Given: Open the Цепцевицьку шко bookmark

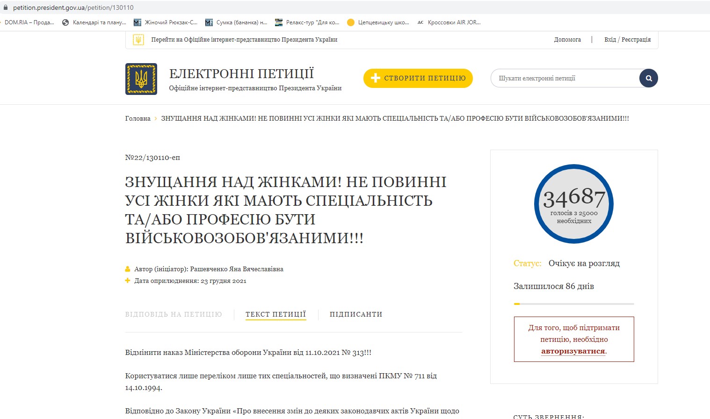Looking at the screenshot, I should [x=378, y=22].
